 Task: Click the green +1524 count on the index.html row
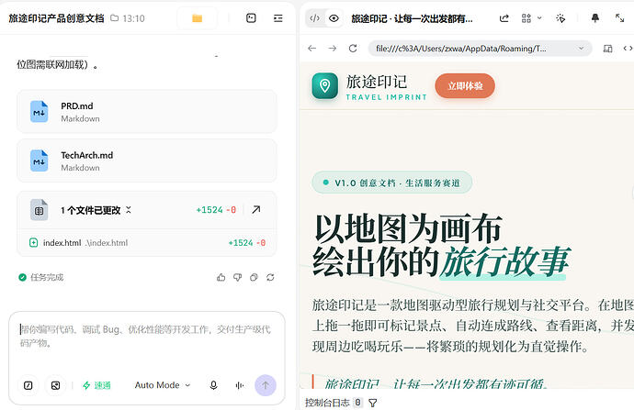click(x=241, y=242)
